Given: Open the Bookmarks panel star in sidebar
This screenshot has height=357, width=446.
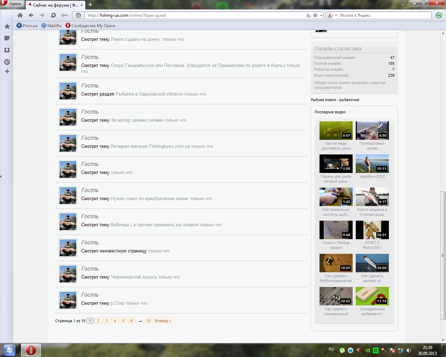Looking at the screenshot, I should (x=7, y=26).
